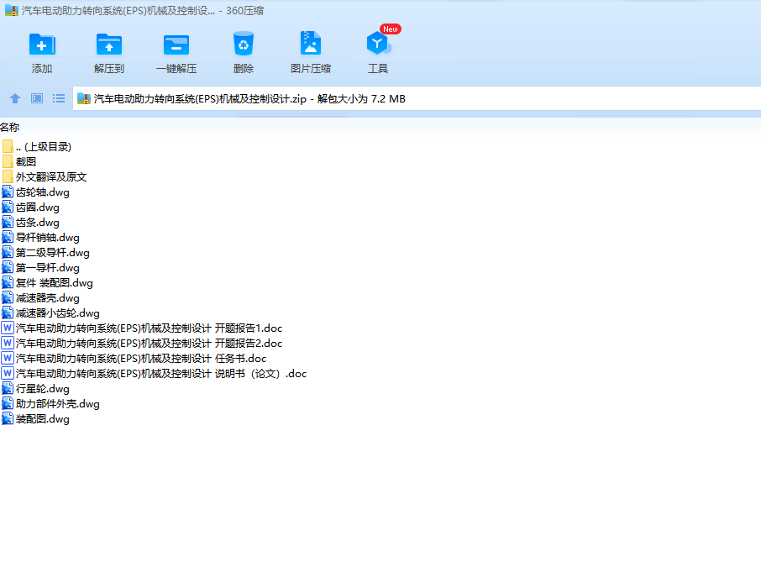Click the Word icon beside 开题报告2.doc
761x562 pixels.
tap(8, 343)
